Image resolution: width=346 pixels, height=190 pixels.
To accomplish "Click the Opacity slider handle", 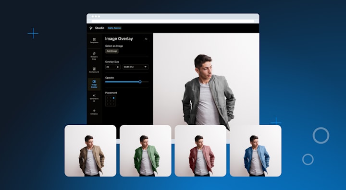I will pos(140,82).
